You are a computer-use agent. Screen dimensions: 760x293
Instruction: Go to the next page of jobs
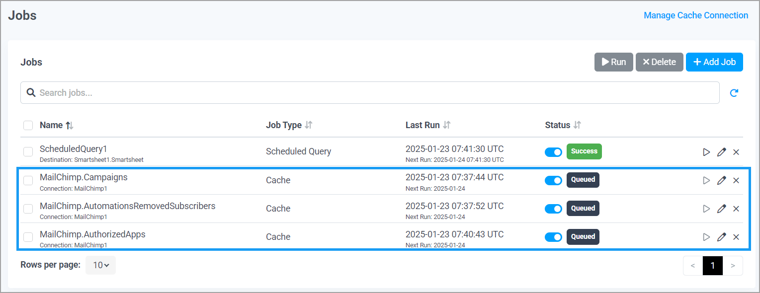pyautogui.click(x=733, y=265)
